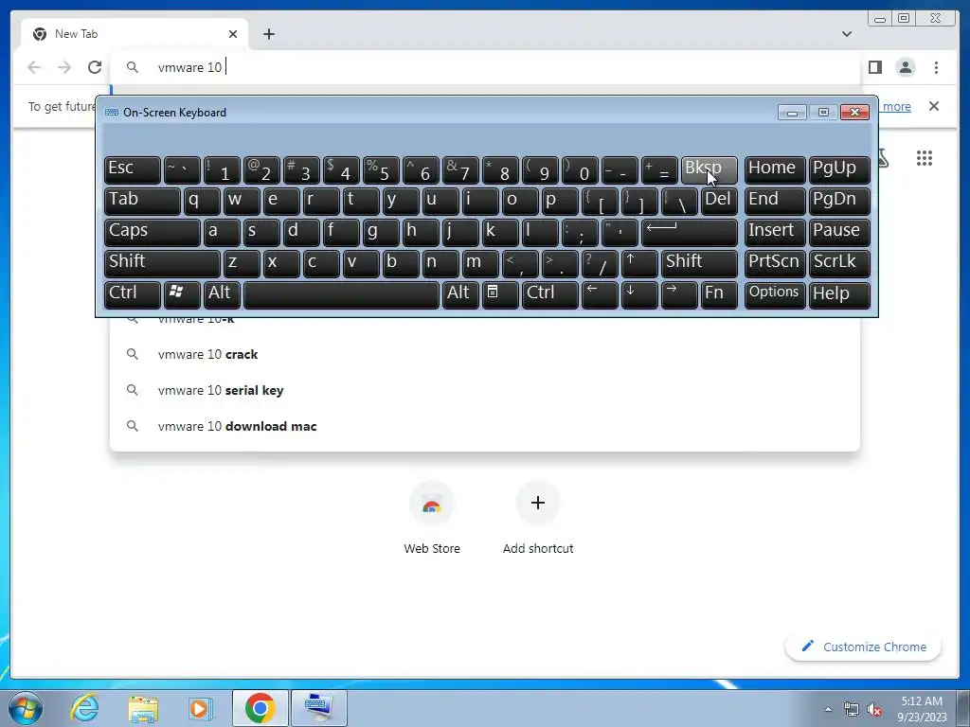Click the End key
The width and height of the screenshot is (970, 727).
coord(775,201)
